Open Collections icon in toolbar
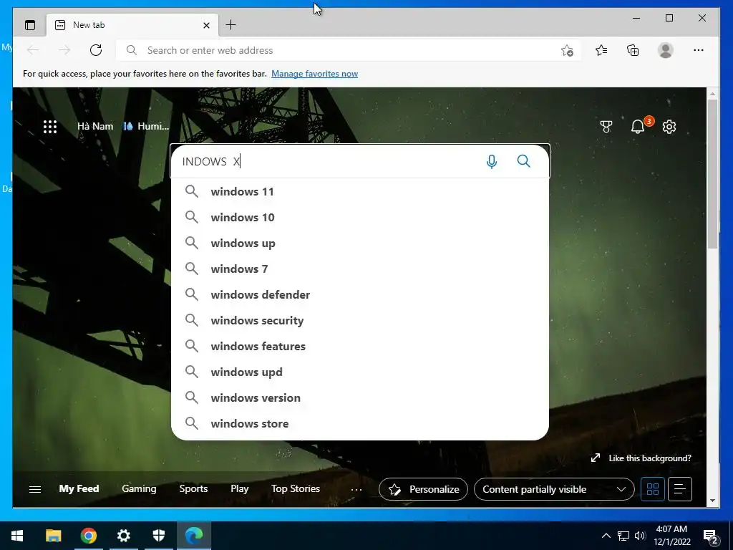The image size is (733, 550). pos(633,50)
